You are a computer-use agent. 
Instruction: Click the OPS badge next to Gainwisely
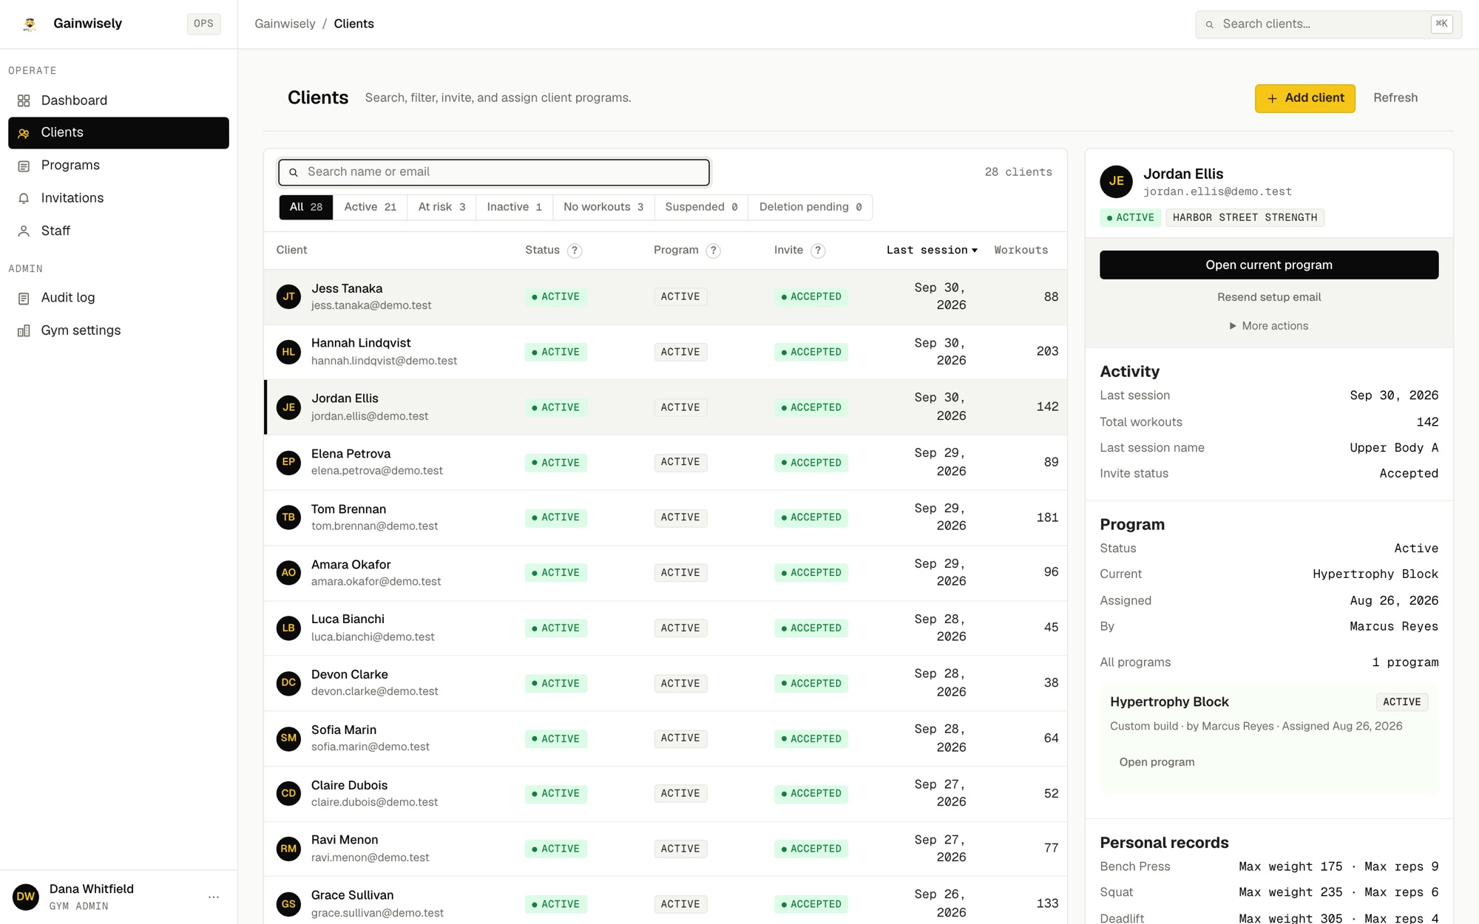click(x=203, y=24)
